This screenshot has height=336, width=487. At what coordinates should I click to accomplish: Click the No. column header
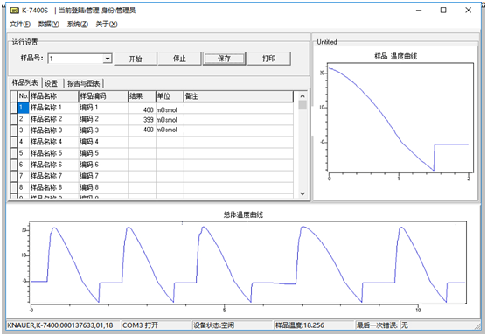click(x=24, y=96)
